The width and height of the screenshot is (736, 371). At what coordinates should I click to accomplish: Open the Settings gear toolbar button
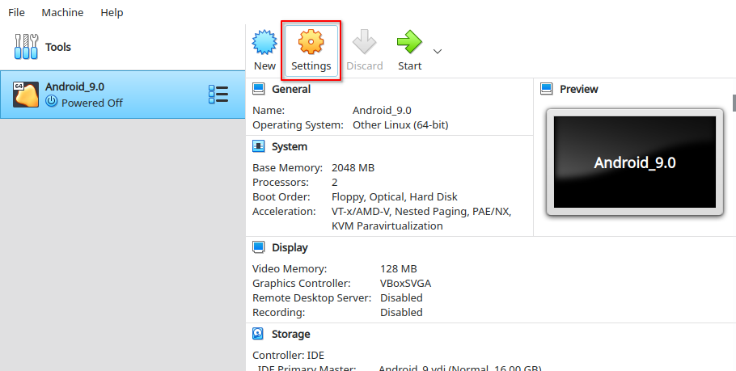(311, 51)
